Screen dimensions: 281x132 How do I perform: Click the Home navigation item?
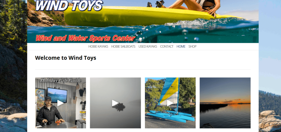(181, 46)
